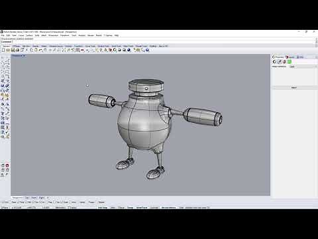Screen dimensions: 318x239
Task: Add new viewport tab with plus
Action: [x=48, y=198]
